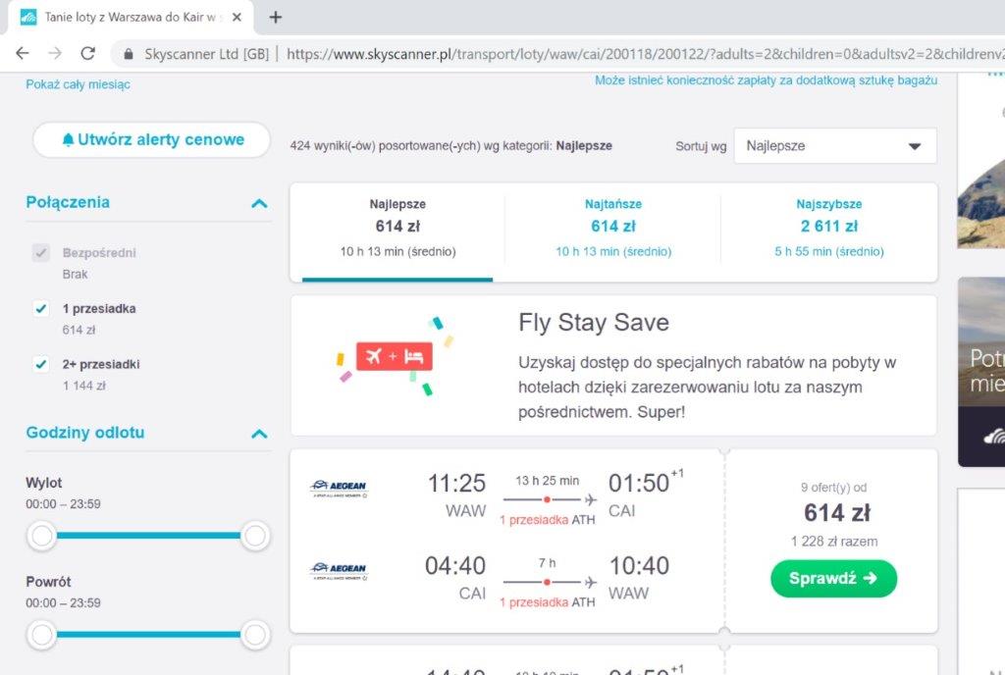Click the disabled Bezpośredni checkbox
This screenshot has width=1005, height=675.
pos(41,252)
